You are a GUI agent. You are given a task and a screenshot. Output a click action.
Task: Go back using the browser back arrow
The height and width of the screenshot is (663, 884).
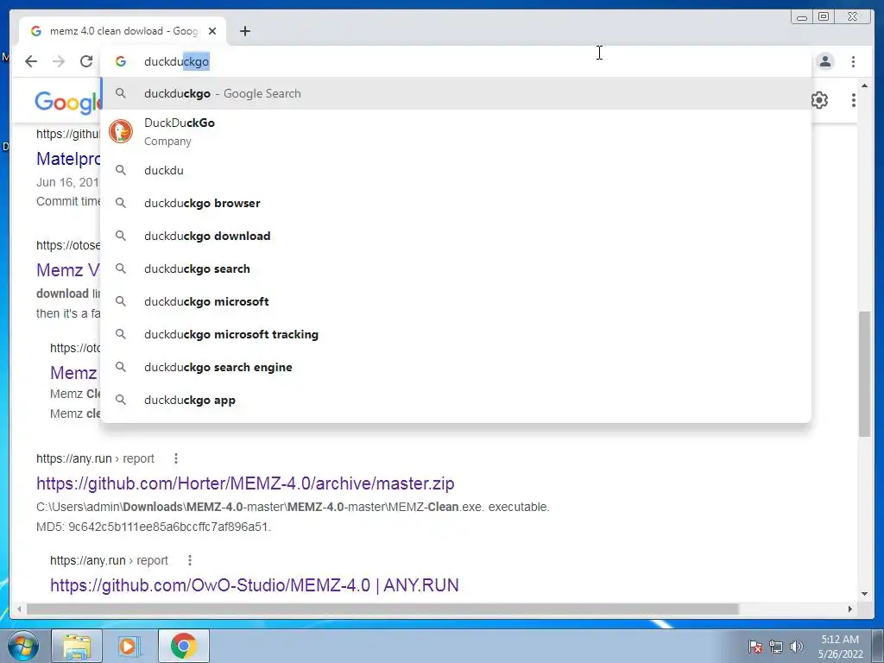[31, 61]
